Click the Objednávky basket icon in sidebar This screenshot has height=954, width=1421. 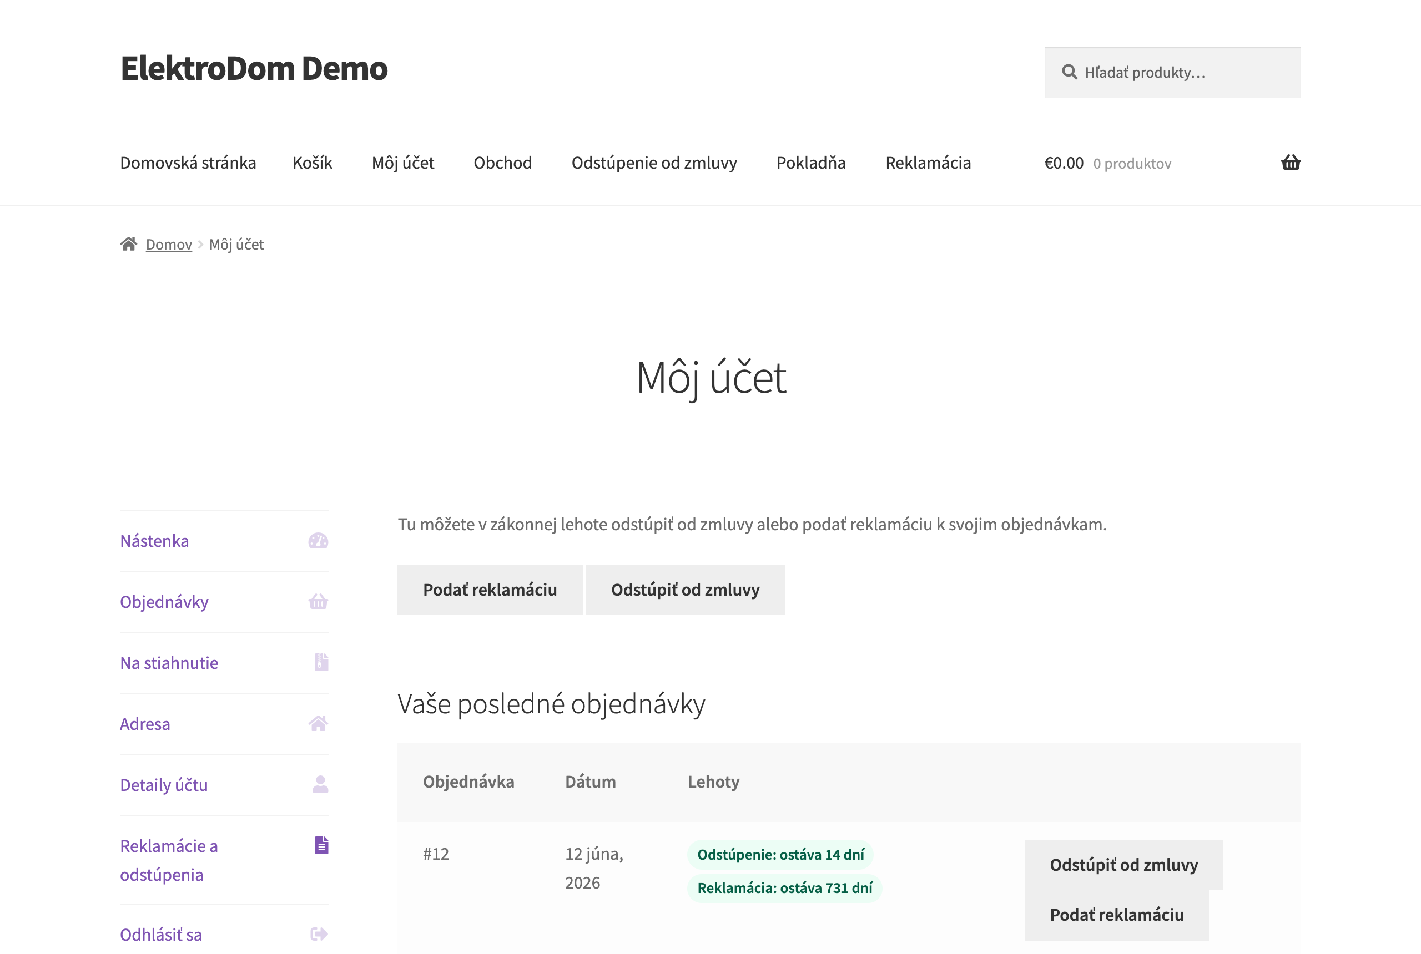click(318, 602)
